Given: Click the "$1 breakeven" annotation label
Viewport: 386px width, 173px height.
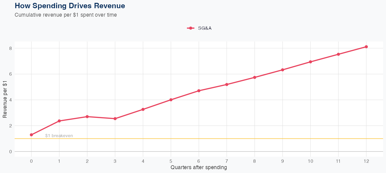Looking at the screenshot, I should click(x=59, y=136).
